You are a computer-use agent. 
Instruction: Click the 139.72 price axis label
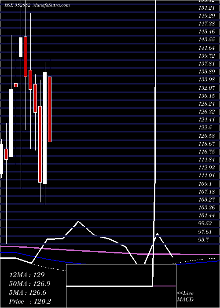click(x=206, y=56)
